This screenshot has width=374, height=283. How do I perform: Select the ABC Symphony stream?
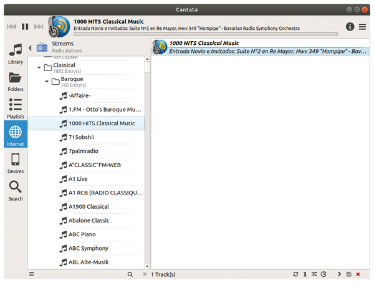[86, 248]
